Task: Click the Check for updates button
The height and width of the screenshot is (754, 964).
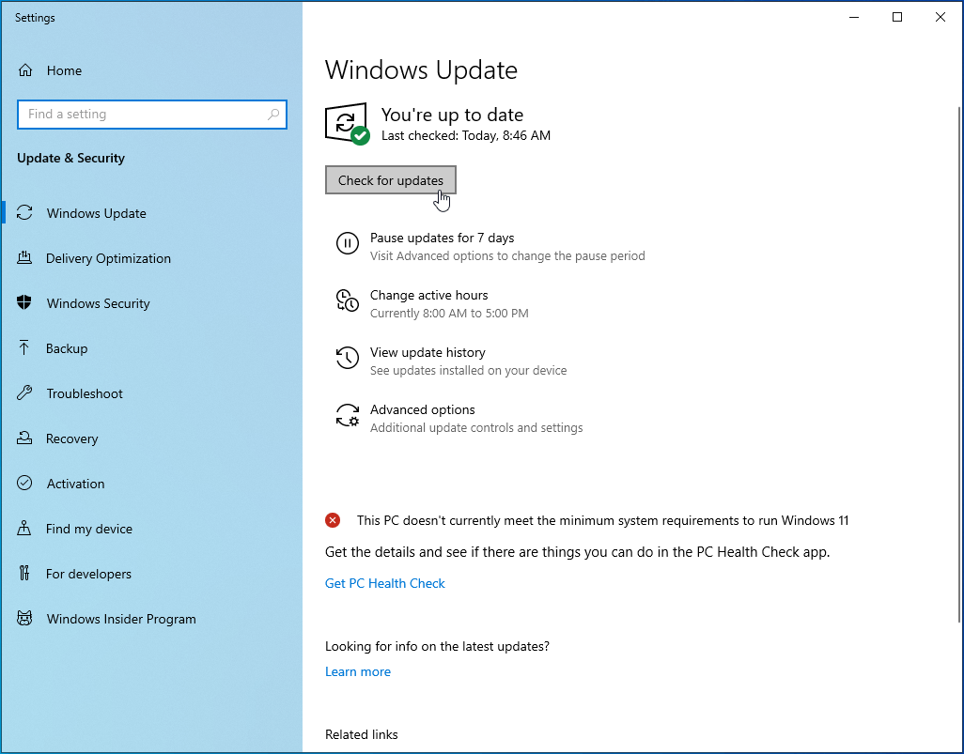Action: click(x=391, y=180)
